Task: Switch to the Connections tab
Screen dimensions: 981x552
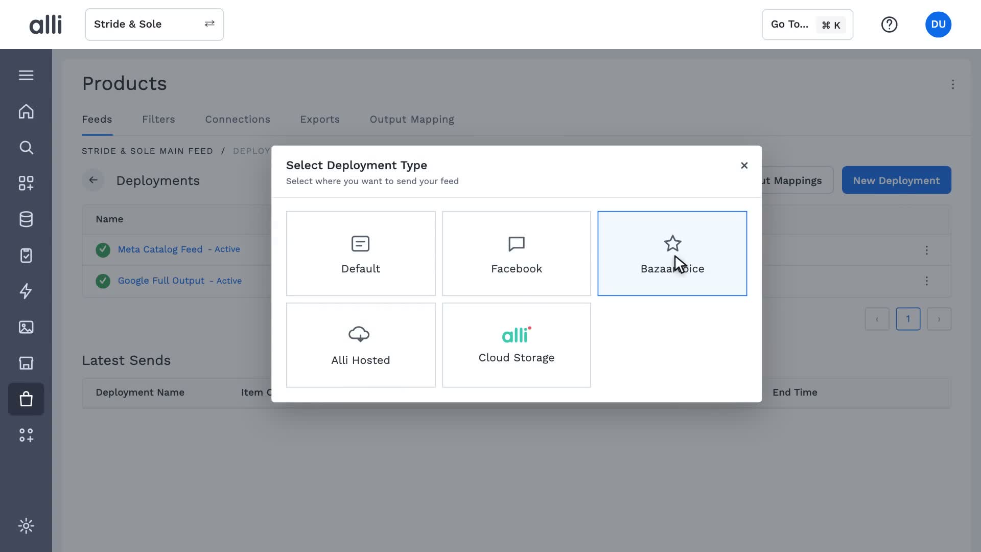Action: [238, 119]
